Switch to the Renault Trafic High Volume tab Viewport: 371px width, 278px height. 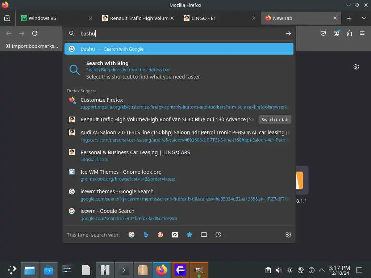pos(138,18)
